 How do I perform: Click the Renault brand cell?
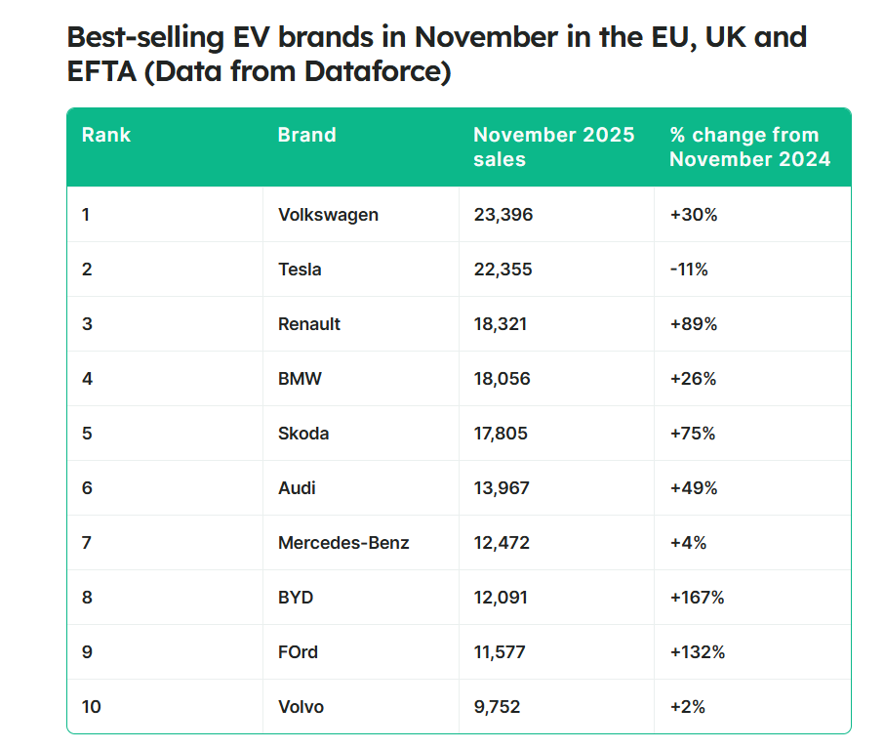(x=309, y=324)
